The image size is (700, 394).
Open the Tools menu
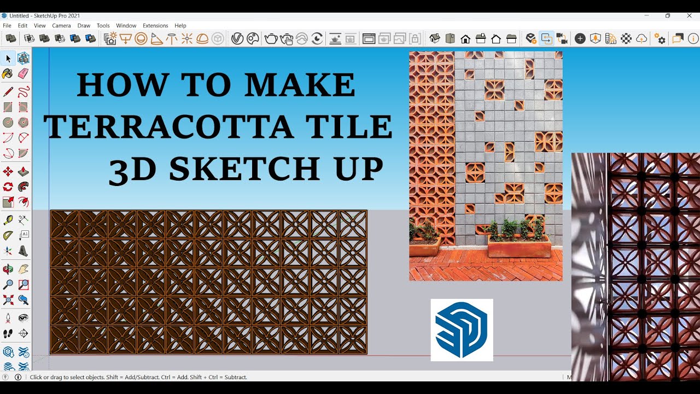pyautogui.click(x=103, y=26)
